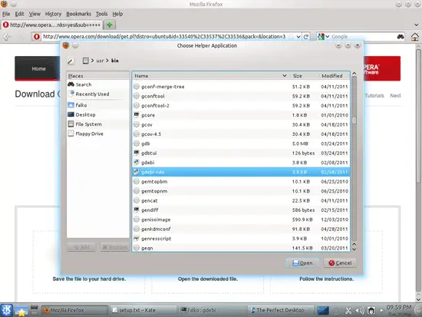Click the file list vertical scrollbar thumb
422x317 pixels.
click(354, 121)
